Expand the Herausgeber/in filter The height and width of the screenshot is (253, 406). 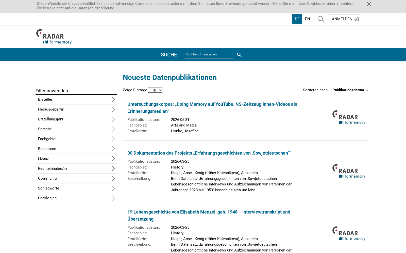(x=76, y=109)
